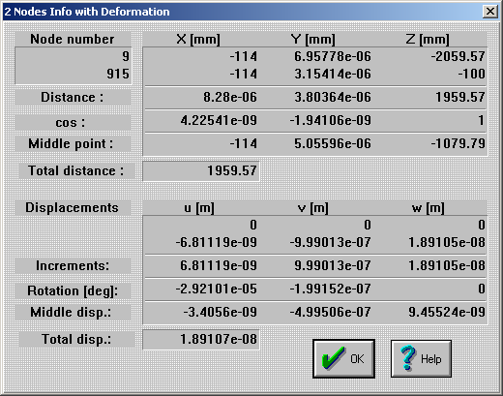
Task: Click the Total disp. value field 1.89107e-08
Action: click(x=201, y=339)
